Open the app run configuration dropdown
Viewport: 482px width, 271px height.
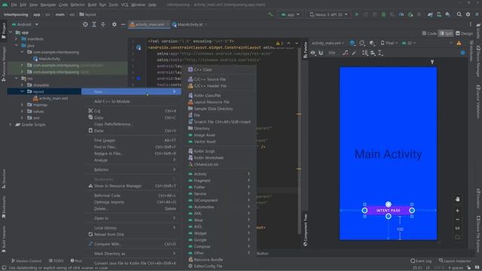[x=290, y=14]
